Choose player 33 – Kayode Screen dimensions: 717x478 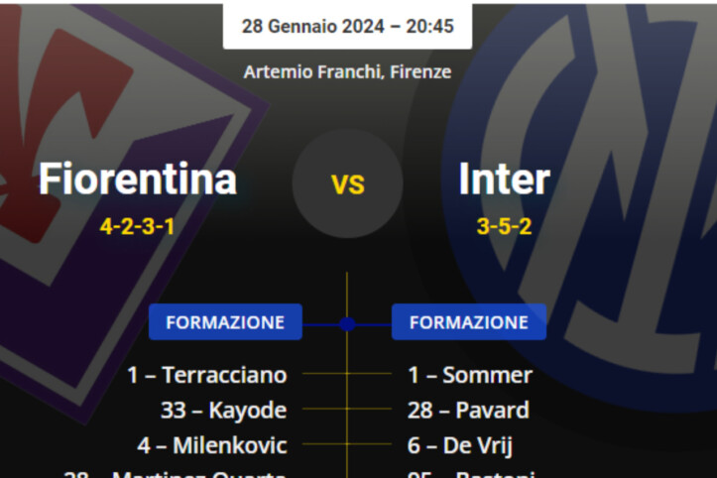223,410
